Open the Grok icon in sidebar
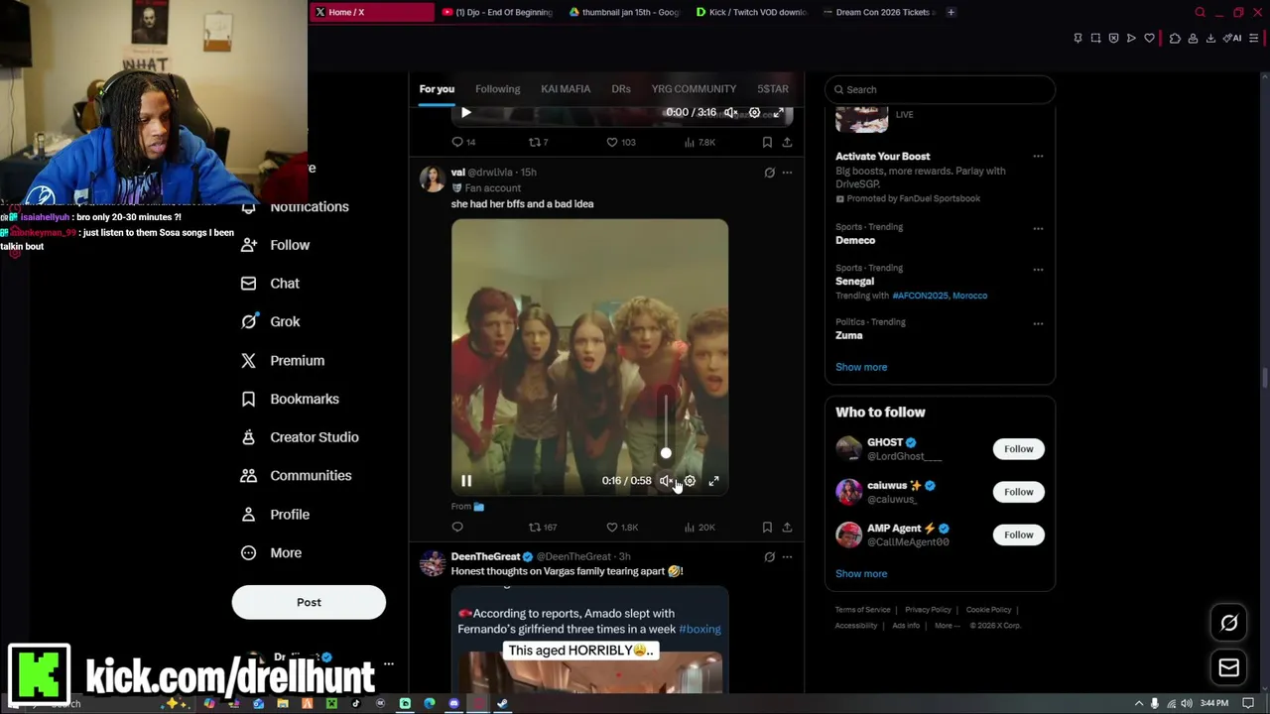1270x714 pixels. click(249, 321)
